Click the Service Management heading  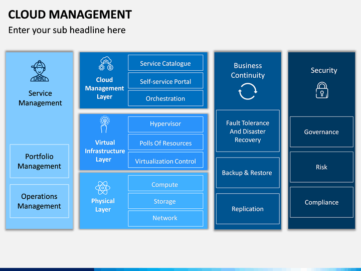click(40, 98)
